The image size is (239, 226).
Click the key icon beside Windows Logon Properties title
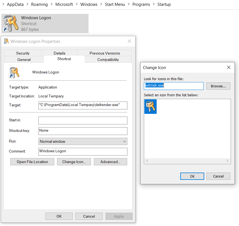pyautogui.click(x=7, y=41)
